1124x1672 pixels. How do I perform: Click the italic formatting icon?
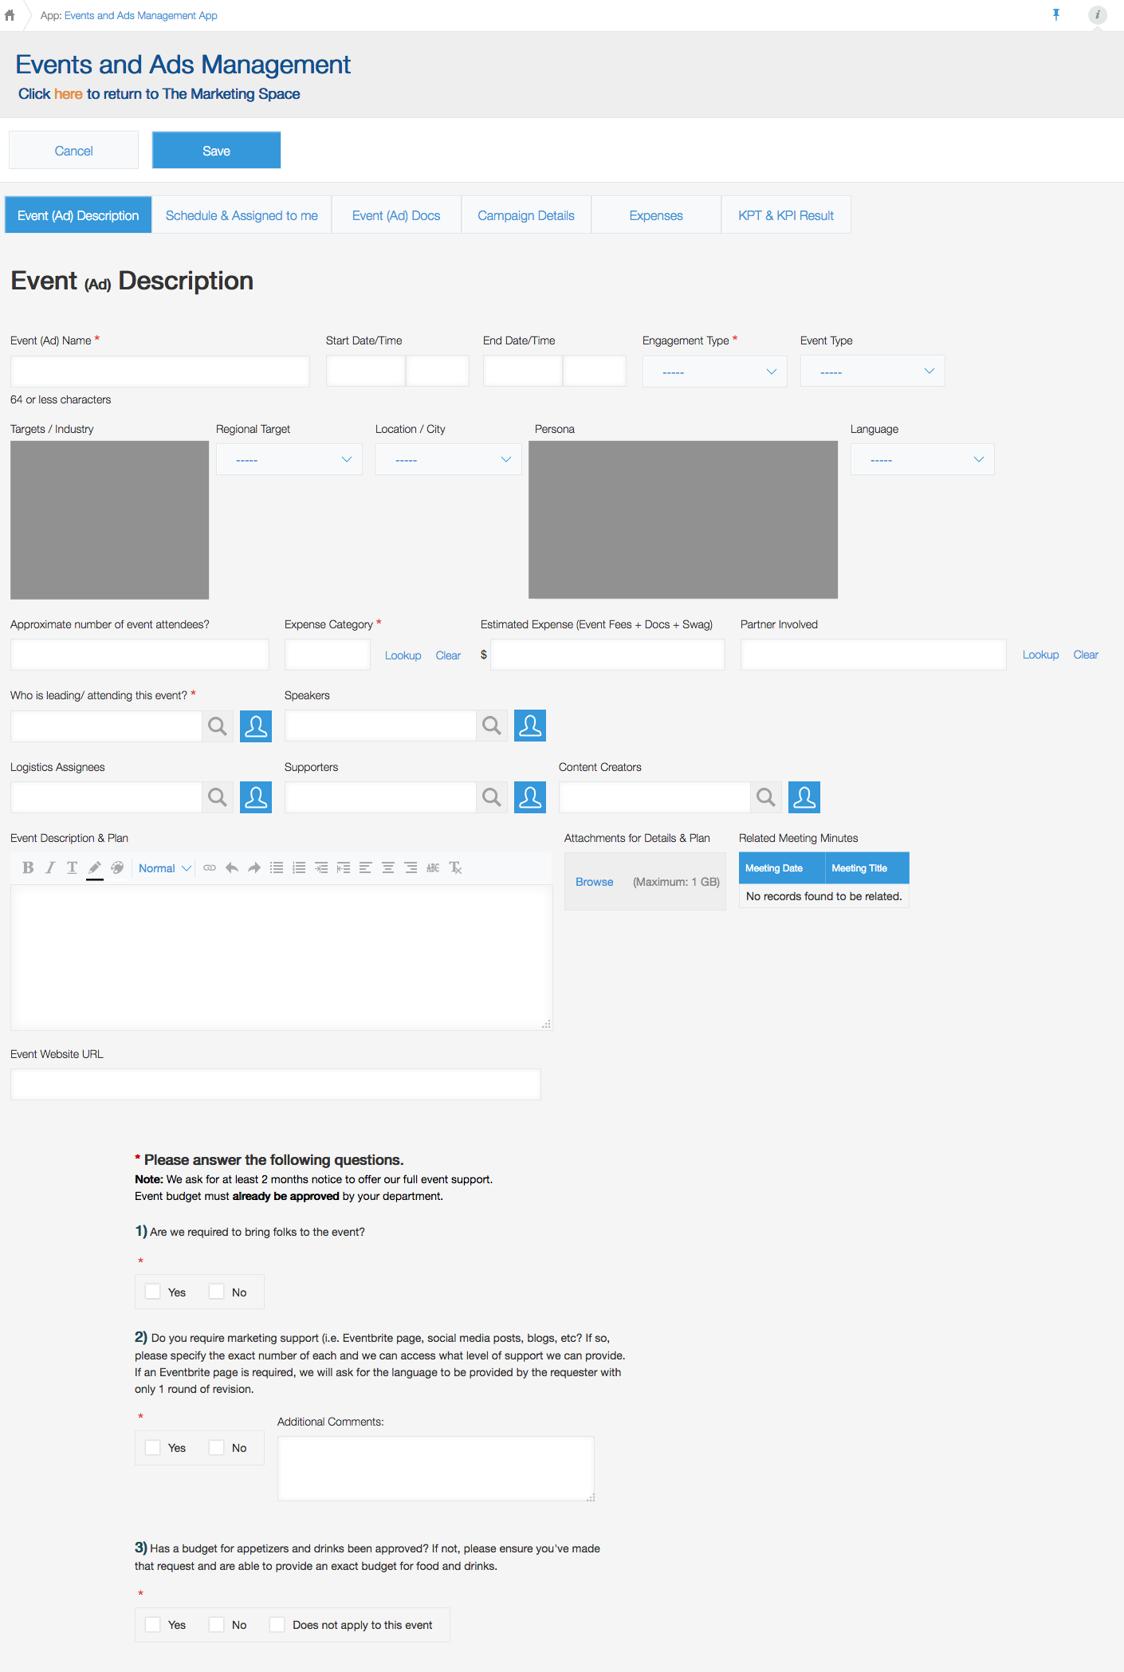coord(50,867)
